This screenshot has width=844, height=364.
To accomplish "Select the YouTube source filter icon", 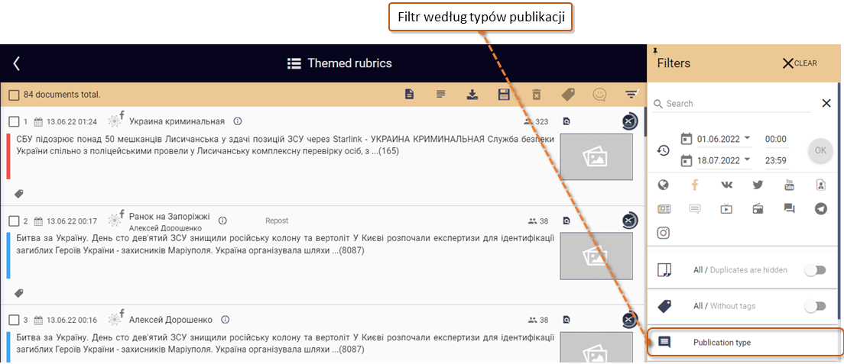I will pyautogui.click(x=789, y=185).
